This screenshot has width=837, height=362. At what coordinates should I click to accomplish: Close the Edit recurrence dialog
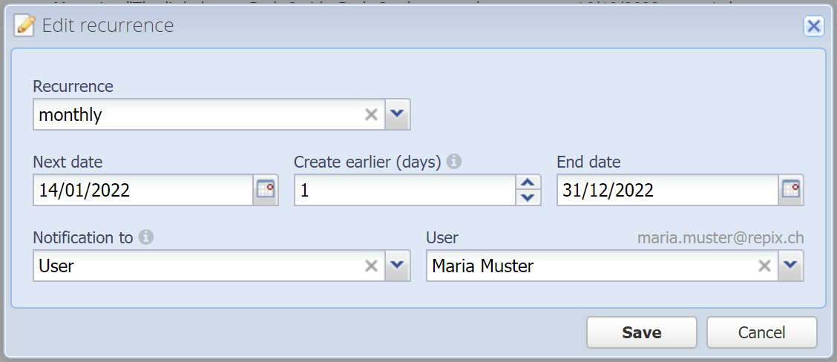pos(813,26)
